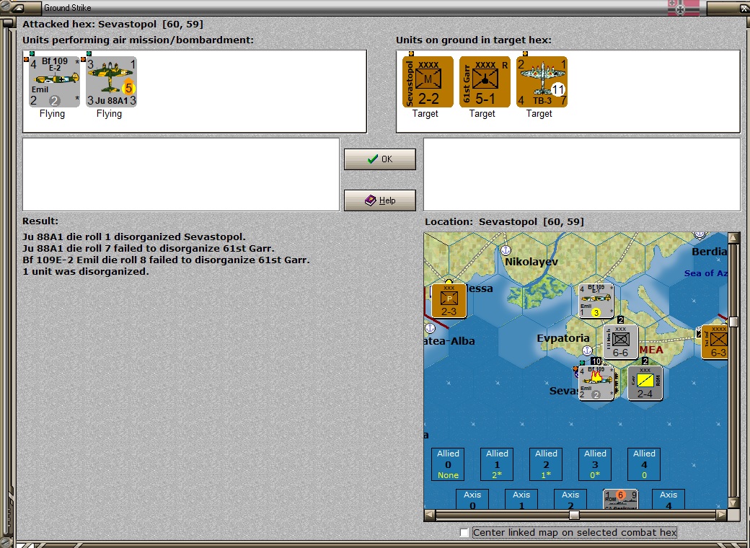Screen dimensions: 750x548
Task: Click the Axis 4 sea box
Action: (669, 499)
